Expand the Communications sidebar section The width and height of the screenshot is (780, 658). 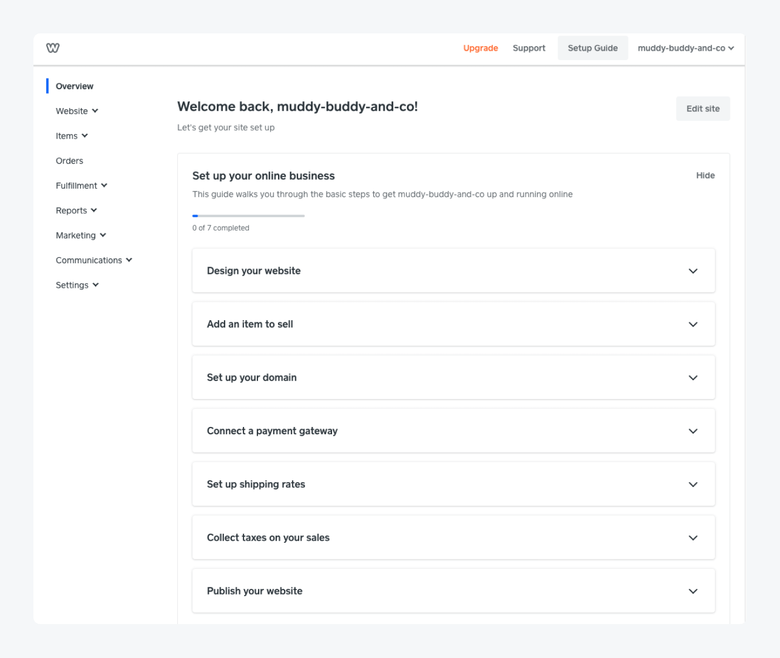(94, 260)
